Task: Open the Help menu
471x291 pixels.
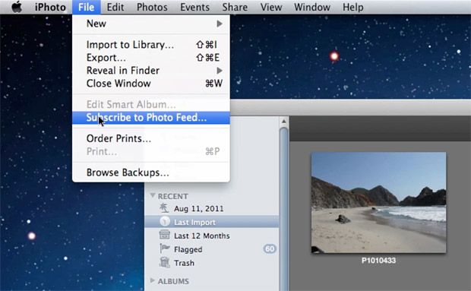Action: coord(353,7)
